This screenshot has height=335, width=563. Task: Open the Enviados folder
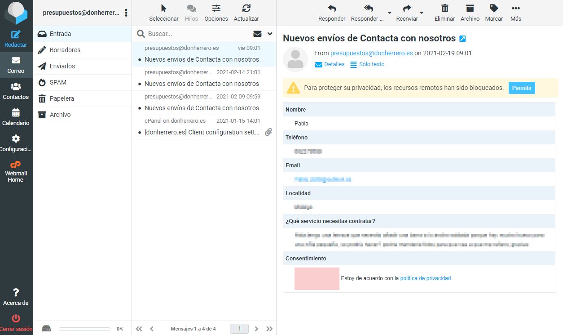tap(62, 66)
